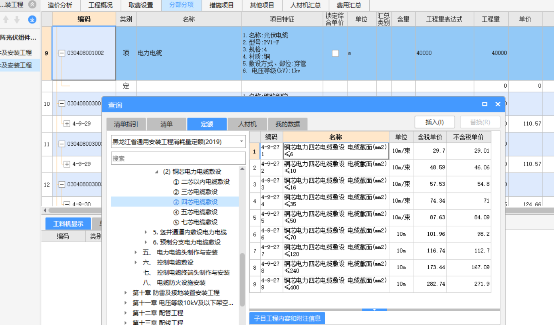
Task: Click the splitter collapse arrow below quota table
Action: 374,310
